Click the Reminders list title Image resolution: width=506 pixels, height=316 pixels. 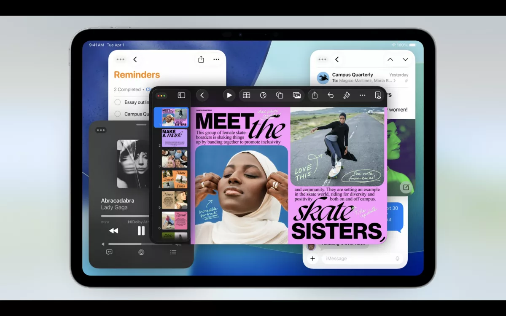137,75
